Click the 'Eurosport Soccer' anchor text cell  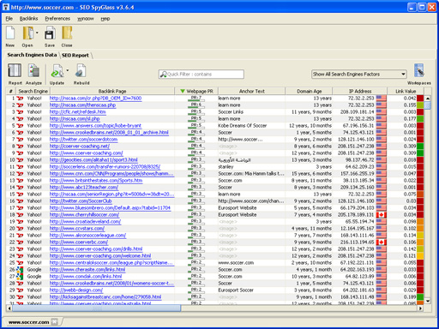(x=236, y=290)
